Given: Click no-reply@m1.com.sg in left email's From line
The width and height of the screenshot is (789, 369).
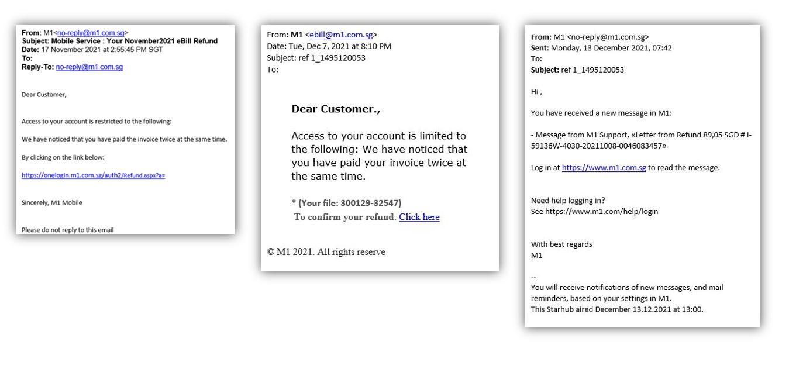Looking at the screenshot, I should tap(91, 33).
